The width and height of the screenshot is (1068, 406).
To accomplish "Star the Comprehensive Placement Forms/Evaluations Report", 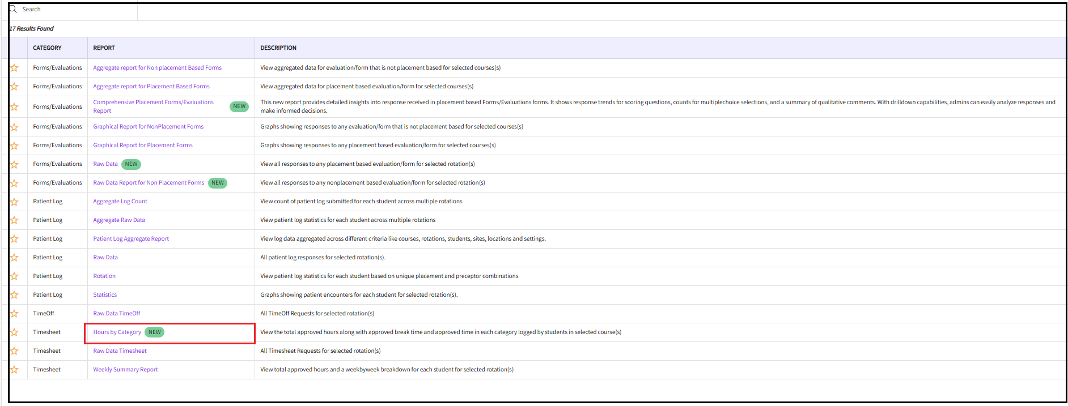I will (14, 107).
